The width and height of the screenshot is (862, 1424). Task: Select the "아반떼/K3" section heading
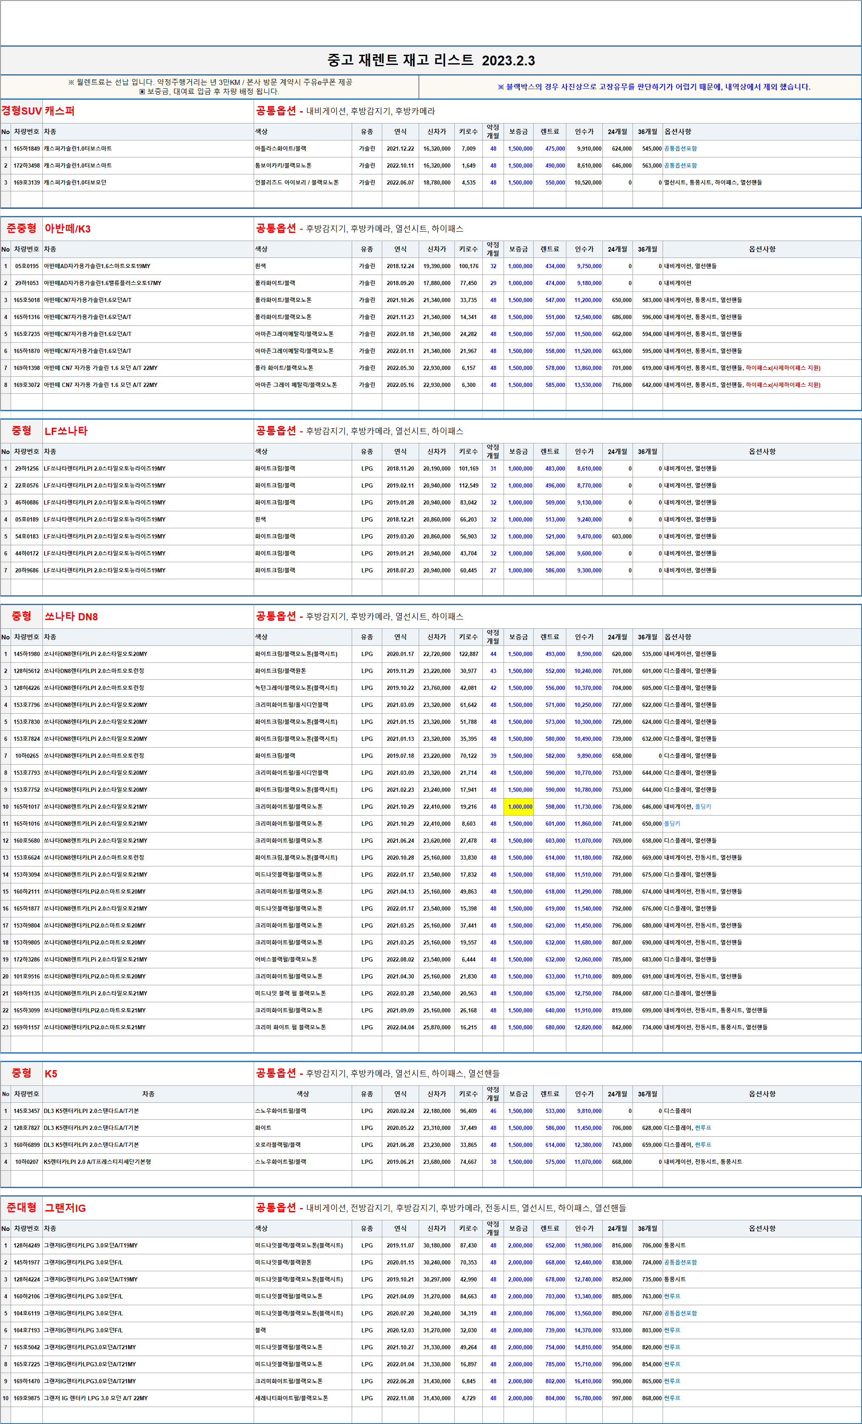[67, 228]
